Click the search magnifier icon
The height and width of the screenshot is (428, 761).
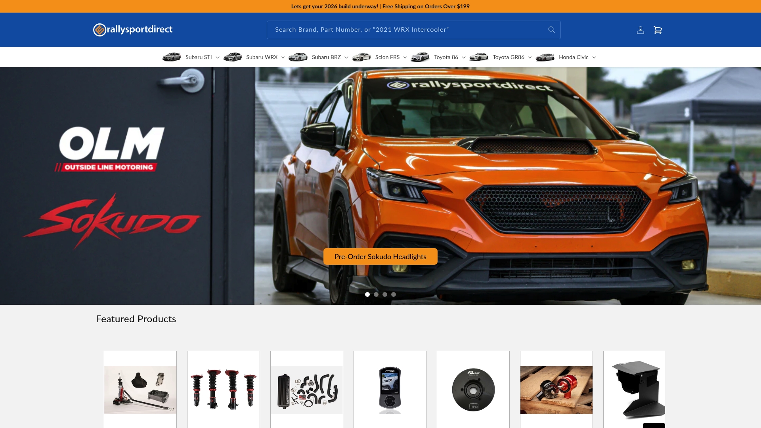551,30
